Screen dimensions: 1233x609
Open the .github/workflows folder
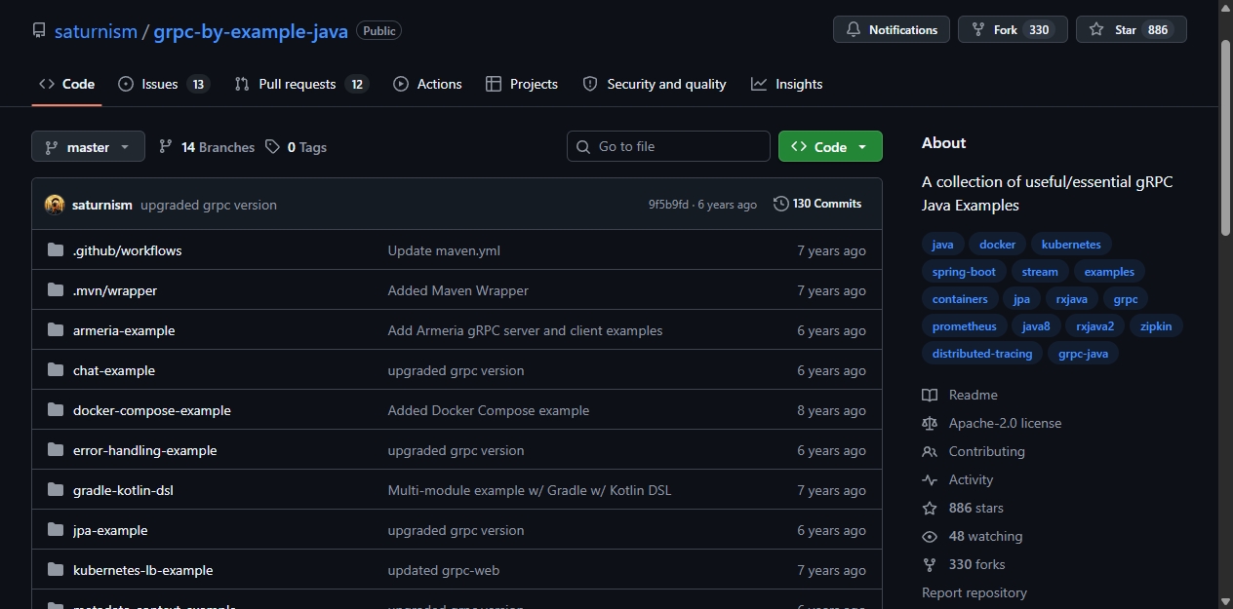(x=128, y=250)
